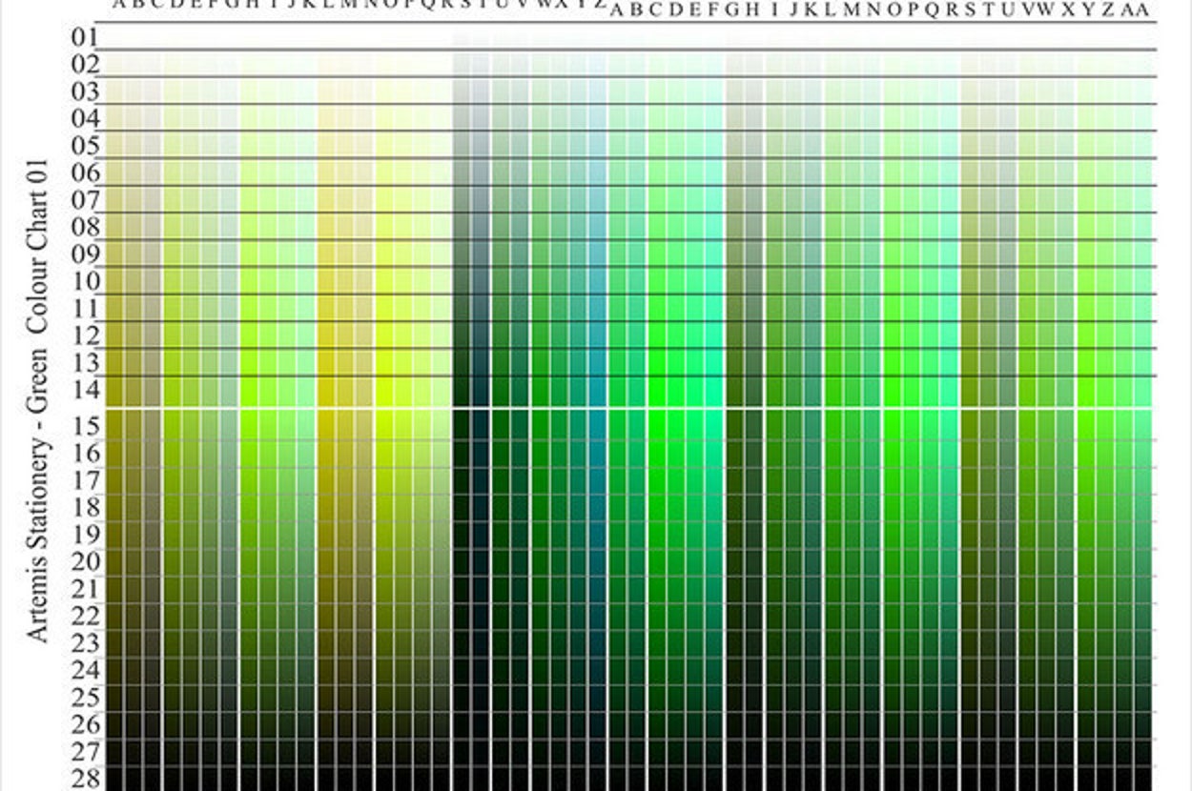Click the "Z" header beside AA
The height and width of the screenshot is (791, 1192).
tap(1107, 10)
